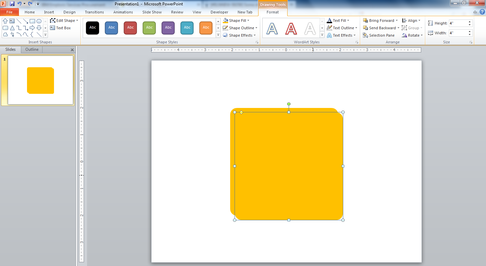Open the Bring Forward dropdown
Image resolution: width=486 pixels, height=266 pixels.
pyautogui.click(x=381, y=21)
